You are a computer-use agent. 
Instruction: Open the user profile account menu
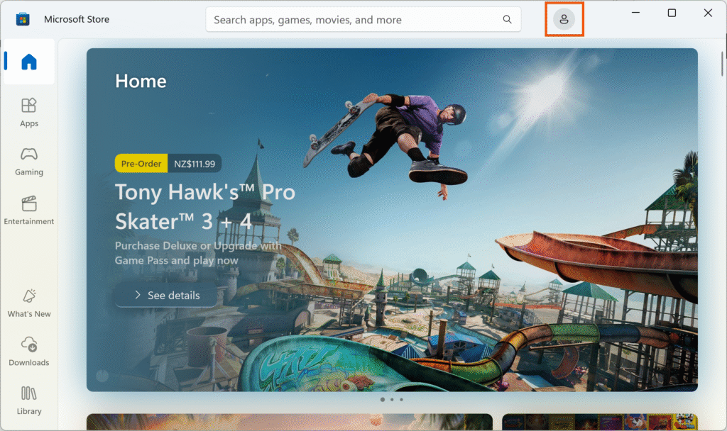pyautogui.click(x=564, y=19)
